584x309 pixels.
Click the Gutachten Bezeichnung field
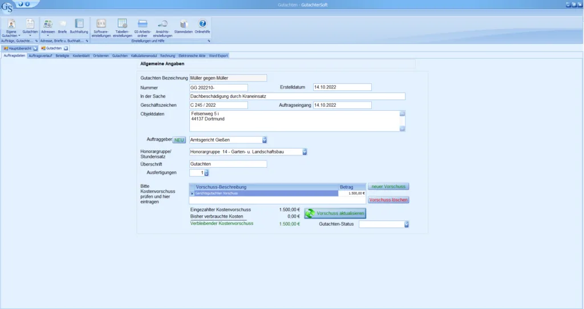click(228, 78)
